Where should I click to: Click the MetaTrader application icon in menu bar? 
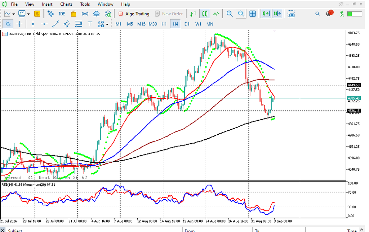click(x=4, y=4)
